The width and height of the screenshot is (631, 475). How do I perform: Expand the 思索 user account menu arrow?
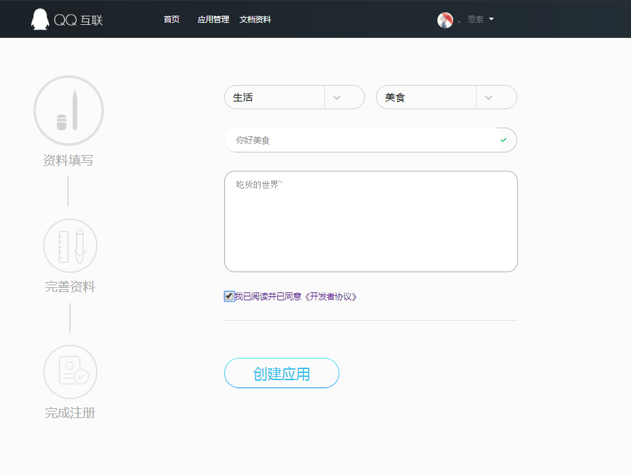(491, 19)
